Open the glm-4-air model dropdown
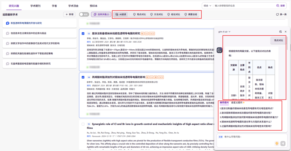The height and width of the screenshot is (151, 291). 224,32
